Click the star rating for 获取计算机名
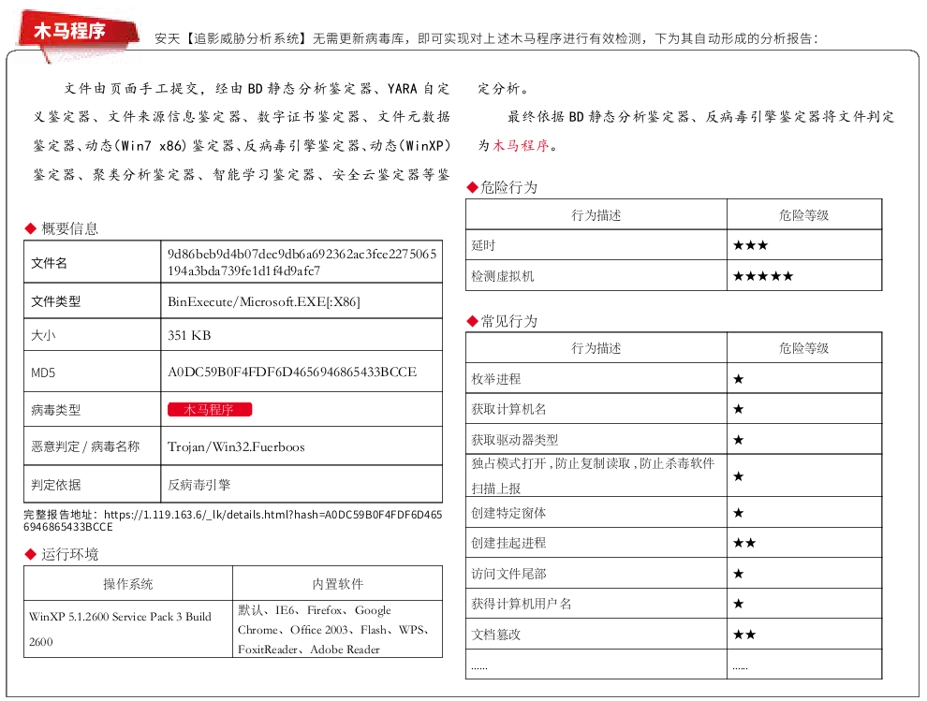Image resolution: width=927 pixels, height=701 pixels. coord(739,409)
